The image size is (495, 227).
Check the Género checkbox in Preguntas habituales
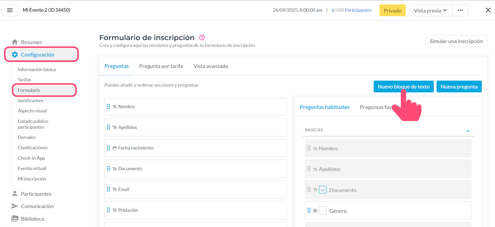point(323,211)
